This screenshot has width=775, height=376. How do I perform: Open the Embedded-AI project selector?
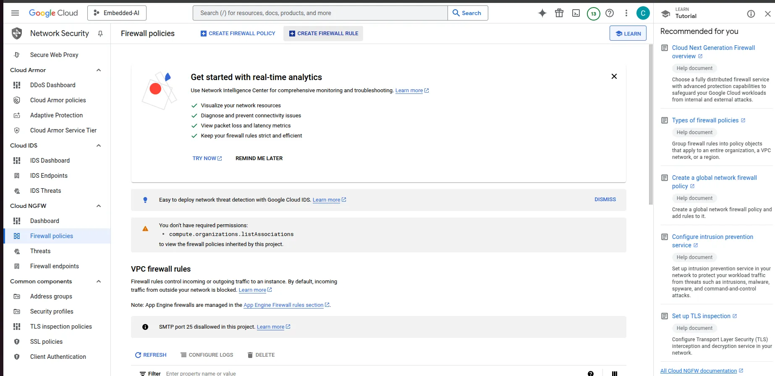tap(117, 13)
